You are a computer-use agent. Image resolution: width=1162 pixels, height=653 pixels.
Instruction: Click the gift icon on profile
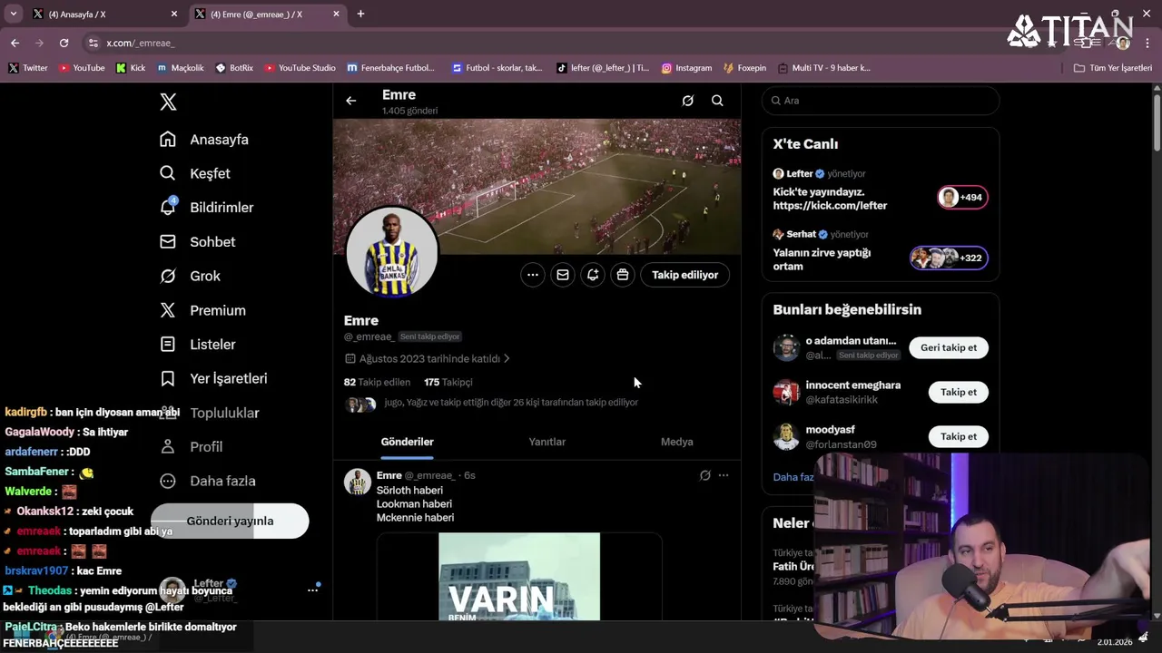tap(623, 275)
